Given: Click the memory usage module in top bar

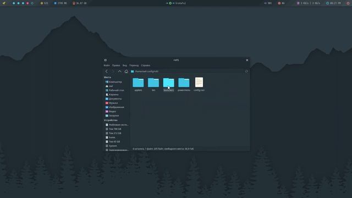Looking at the screenshot, I should pyautogui.click(x=61, y=3).
